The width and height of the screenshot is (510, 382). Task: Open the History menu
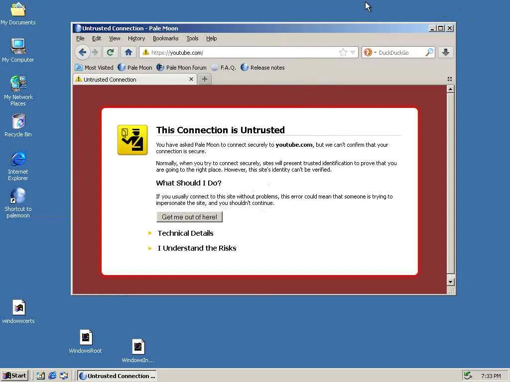coord(136,38)
